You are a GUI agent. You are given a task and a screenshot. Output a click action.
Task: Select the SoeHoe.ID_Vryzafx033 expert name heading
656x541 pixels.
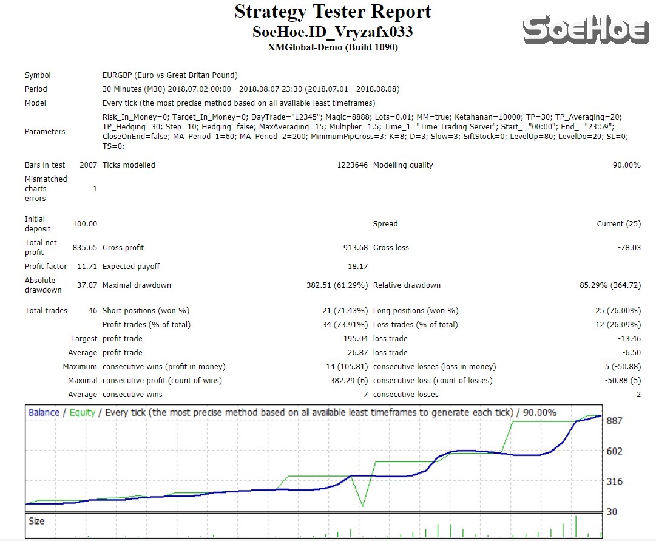(333, 32)
